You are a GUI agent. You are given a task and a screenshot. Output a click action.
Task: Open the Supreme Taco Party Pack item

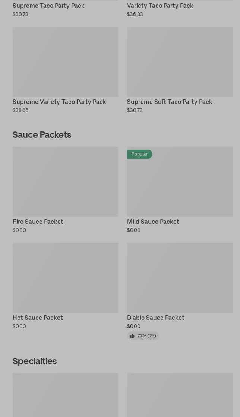(48, 6)
